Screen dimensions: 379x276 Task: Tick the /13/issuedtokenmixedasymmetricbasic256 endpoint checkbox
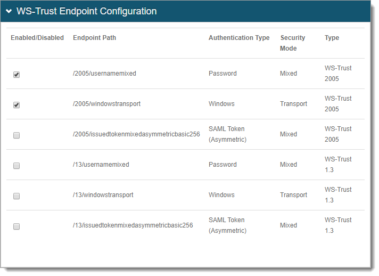tap(17, 226)
